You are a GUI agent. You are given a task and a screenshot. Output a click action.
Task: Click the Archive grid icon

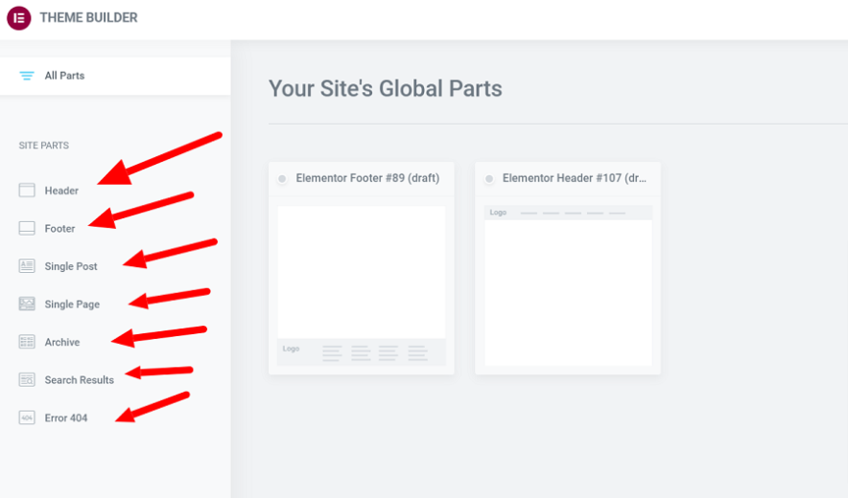coord(27,341)
